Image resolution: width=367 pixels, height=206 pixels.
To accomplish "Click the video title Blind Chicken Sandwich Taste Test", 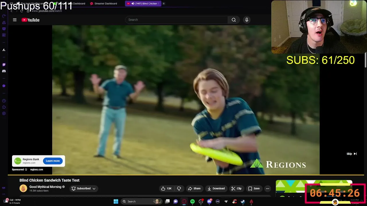I will (49, 180).
